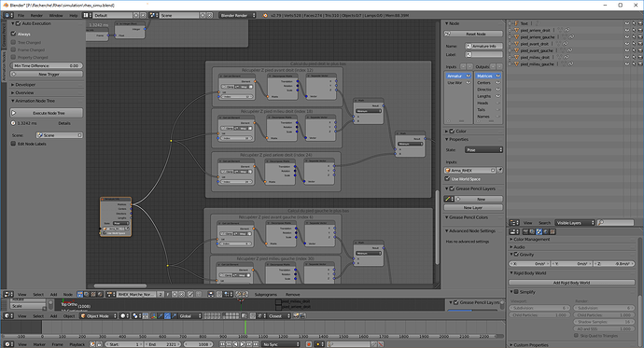Click the Text object font icon
644x348 pixels.
(517, 23)
